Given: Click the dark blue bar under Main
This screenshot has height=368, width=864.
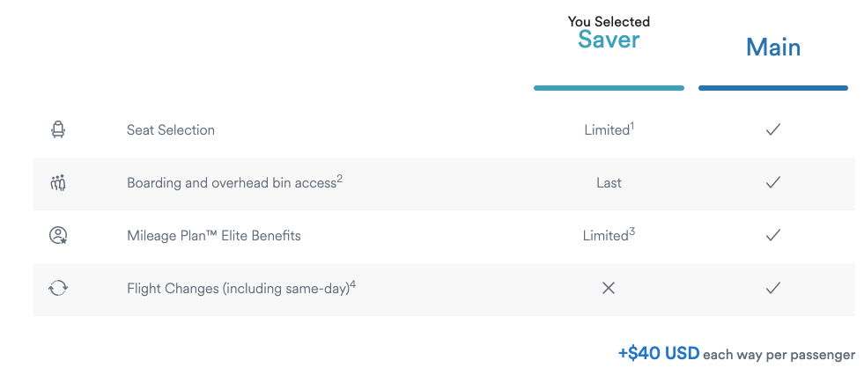Looking at the screenshot, I should tap(772, 88).
